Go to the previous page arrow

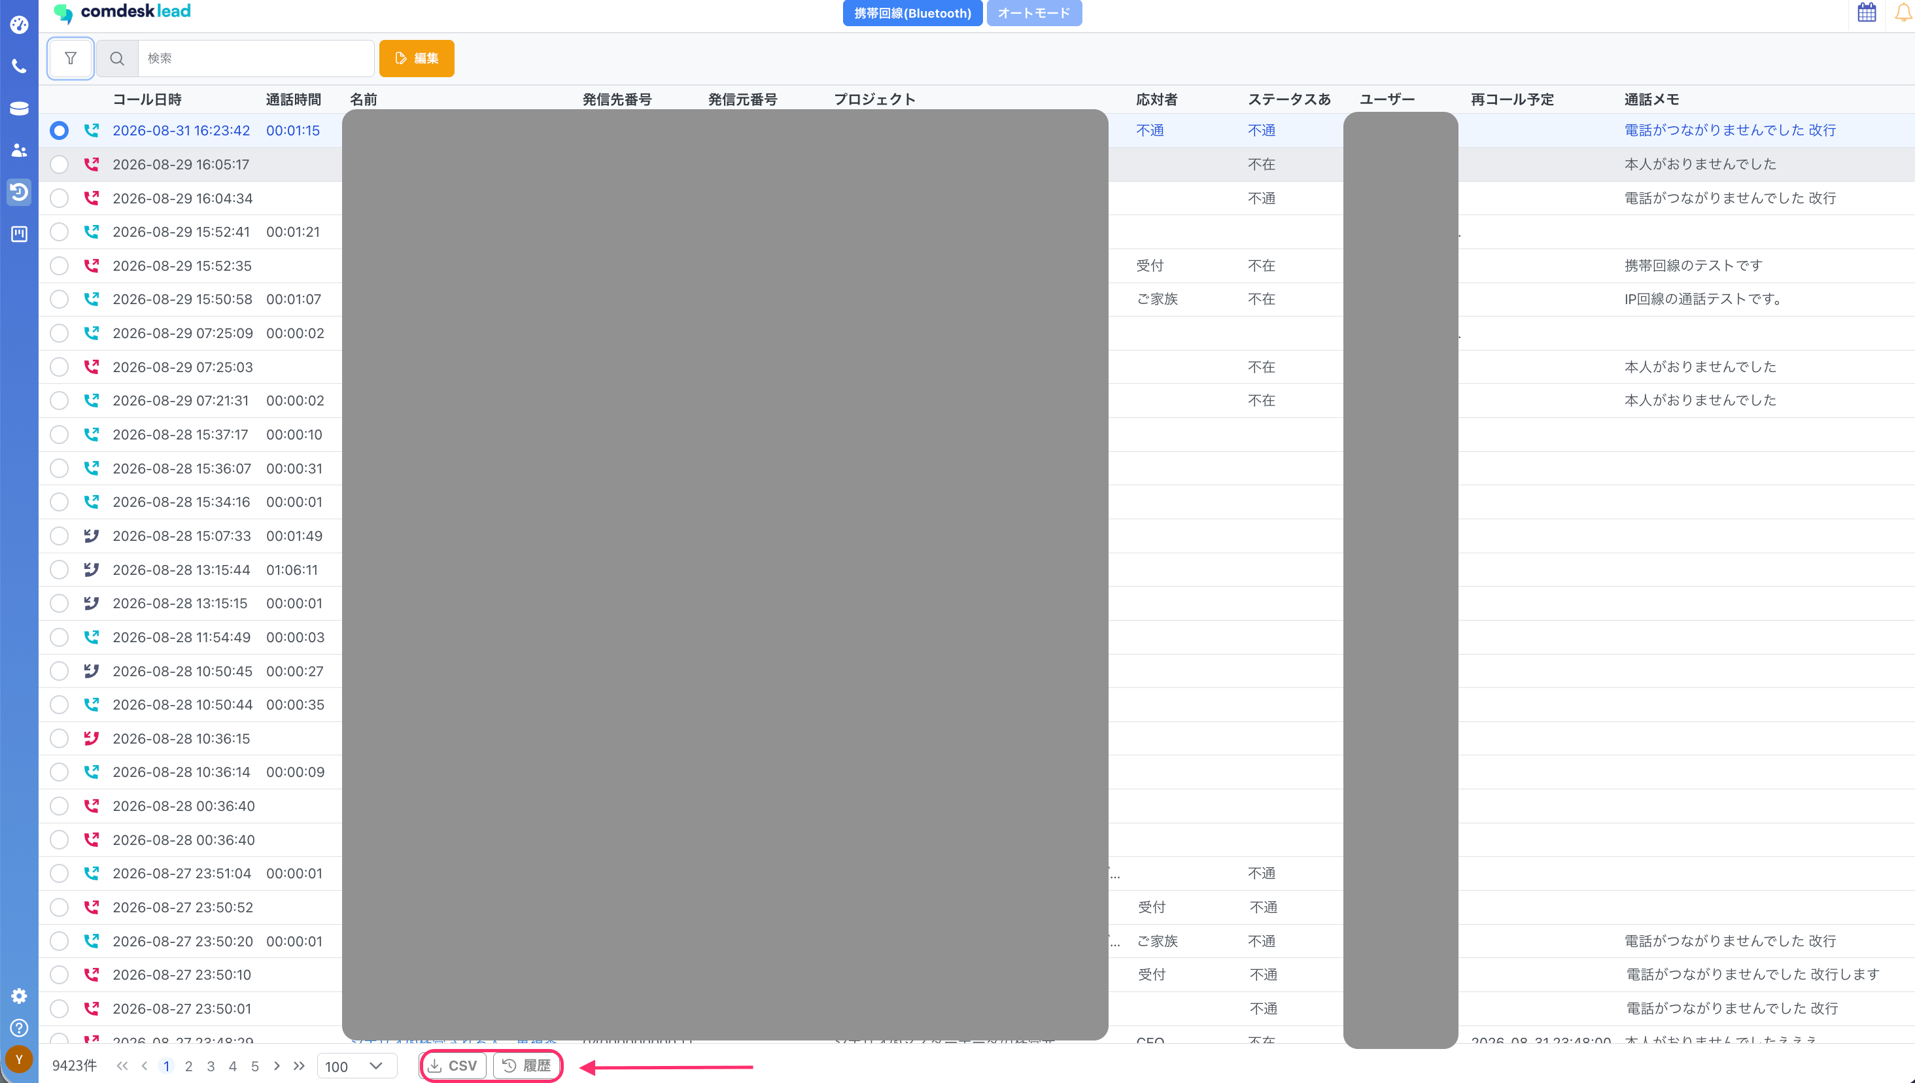pyautogui.click(x=145, y=1066)
